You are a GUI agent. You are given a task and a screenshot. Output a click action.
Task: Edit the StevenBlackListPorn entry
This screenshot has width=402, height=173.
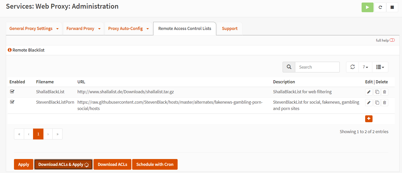369,103
